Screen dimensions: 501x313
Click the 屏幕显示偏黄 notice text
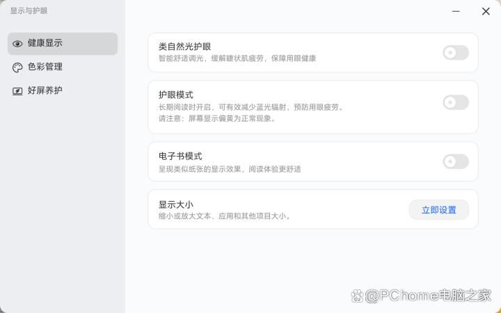pos(217,118)
